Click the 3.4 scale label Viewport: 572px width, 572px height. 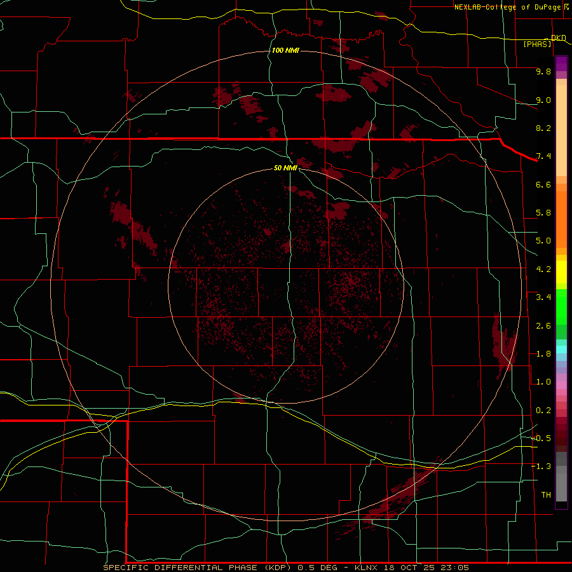click(543, 297)
